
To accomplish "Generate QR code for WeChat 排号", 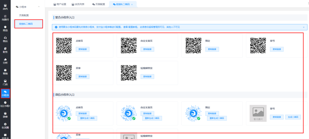I will pyautogui.click(x=293, y=117).
